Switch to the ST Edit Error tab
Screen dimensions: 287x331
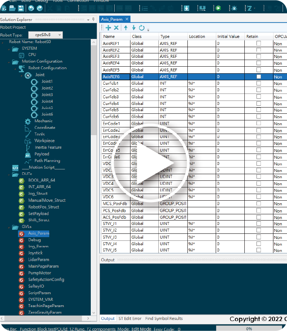click(130, 318)
